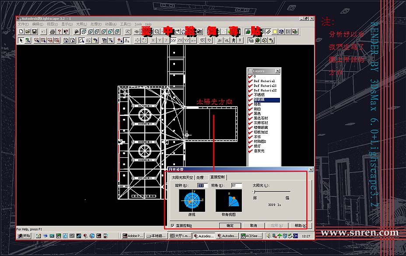
Task: Toggle the checkmark beside layer 0
Action: (x=250, y=76)
